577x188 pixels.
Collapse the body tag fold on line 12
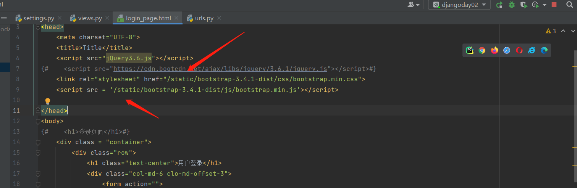[x=37, y=121]
